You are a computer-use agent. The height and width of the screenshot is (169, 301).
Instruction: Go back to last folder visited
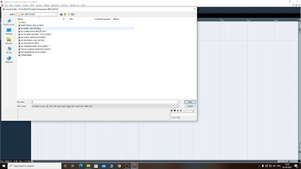[x=61, y=15]
